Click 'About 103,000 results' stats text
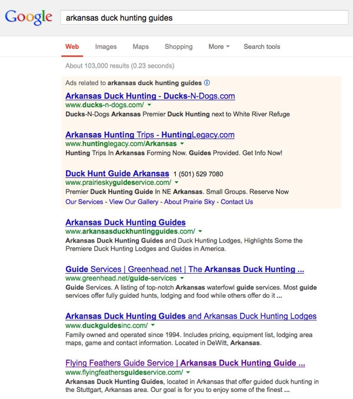Image resolution: width=353 pixels, height=399 pixels. tap(120, 66)
